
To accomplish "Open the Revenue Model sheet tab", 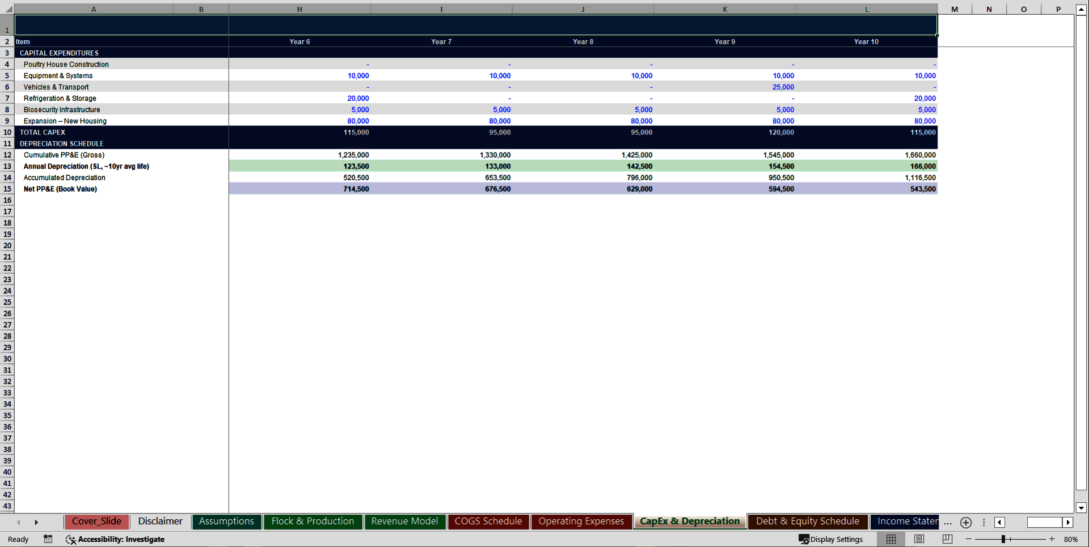I will [x=404, y=521].
